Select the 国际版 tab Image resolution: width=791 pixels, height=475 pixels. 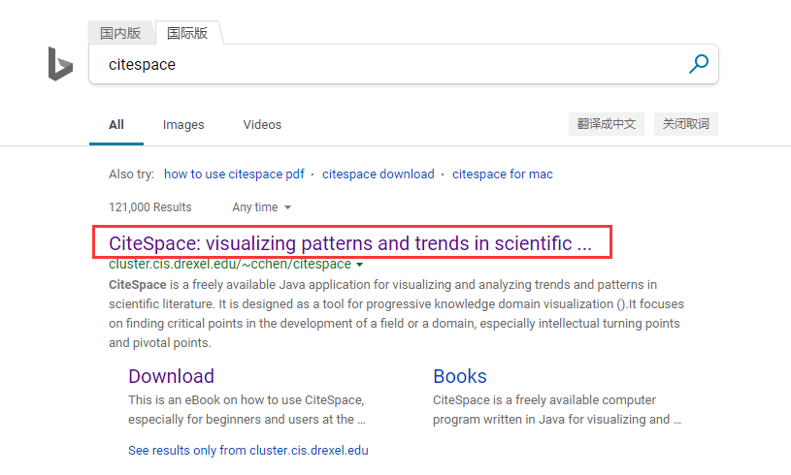[x=187, y=33]
